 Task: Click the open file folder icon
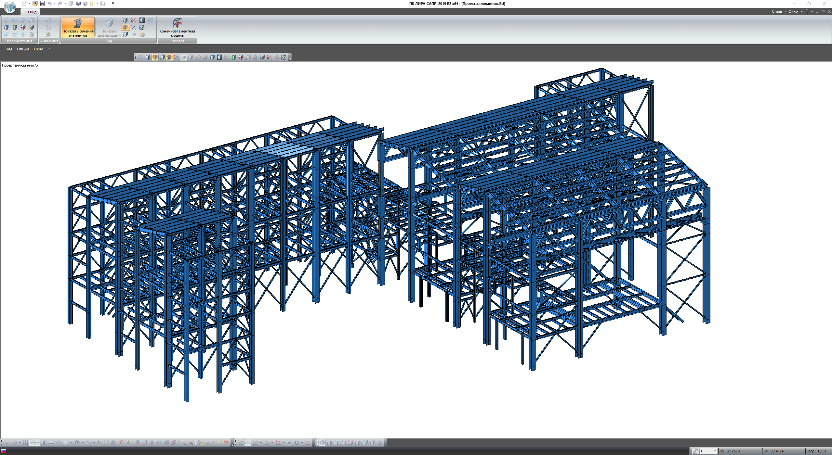(35, 4)
